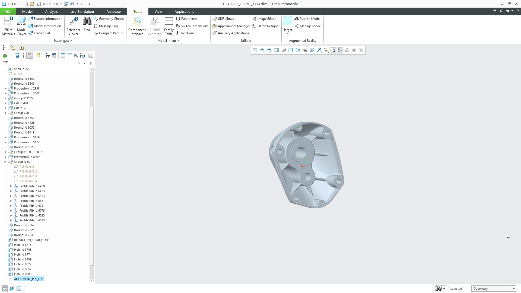The width and height of the screenshot is (521, 293).
Task: Open the Favorites folder tab icon
Action: [x=21, y=47]
